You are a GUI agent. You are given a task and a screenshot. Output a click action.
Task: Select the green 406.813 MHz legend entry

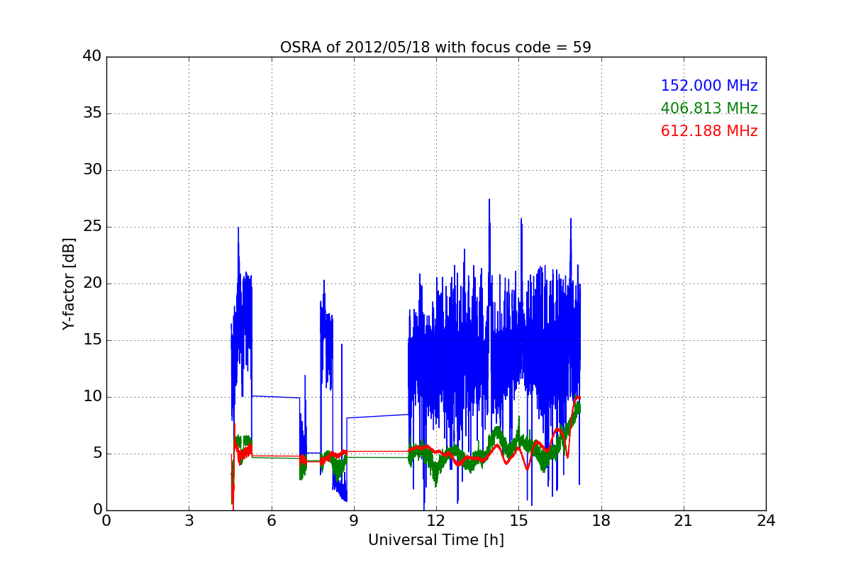[709, 108]
